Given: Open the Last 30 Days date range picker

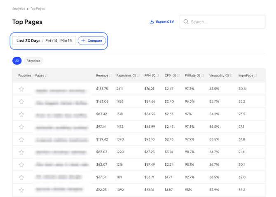Looking at the screenshot, I should coord(44,41).
